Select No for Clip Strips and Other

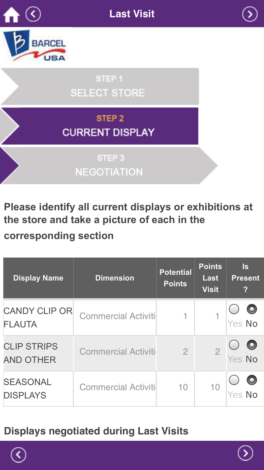pos(252,345)
